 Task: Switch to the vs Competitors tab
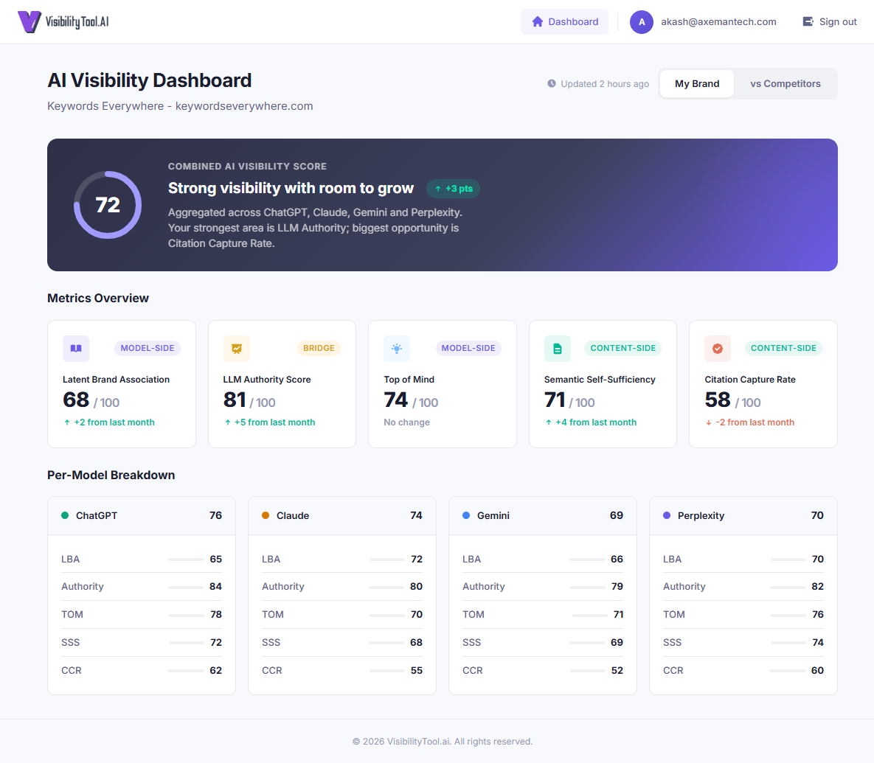[x=785, y=83]
